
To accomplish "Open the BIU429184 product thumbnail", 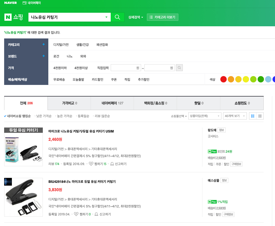I will tap(23, 197).
